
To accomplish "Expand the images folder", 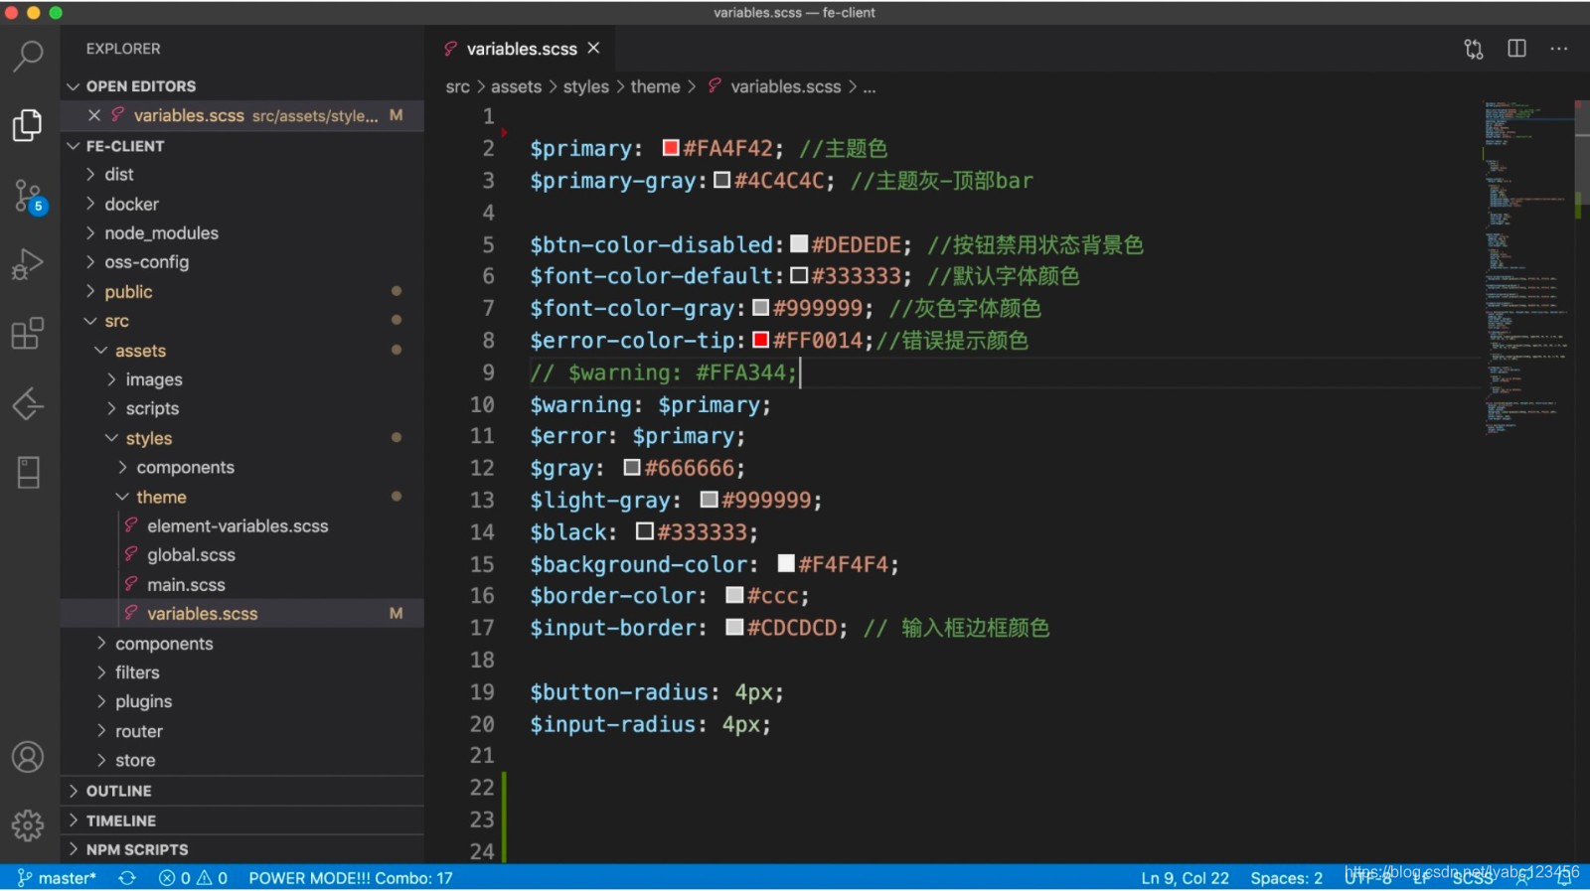I will pos(242,379).
